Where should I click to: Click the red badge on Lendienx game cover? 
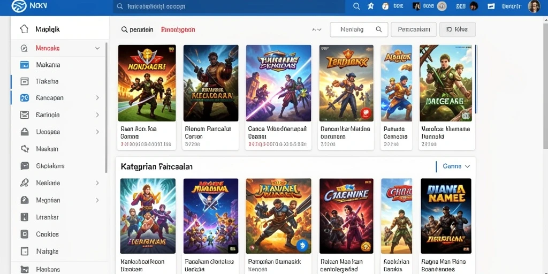[365, 113]
